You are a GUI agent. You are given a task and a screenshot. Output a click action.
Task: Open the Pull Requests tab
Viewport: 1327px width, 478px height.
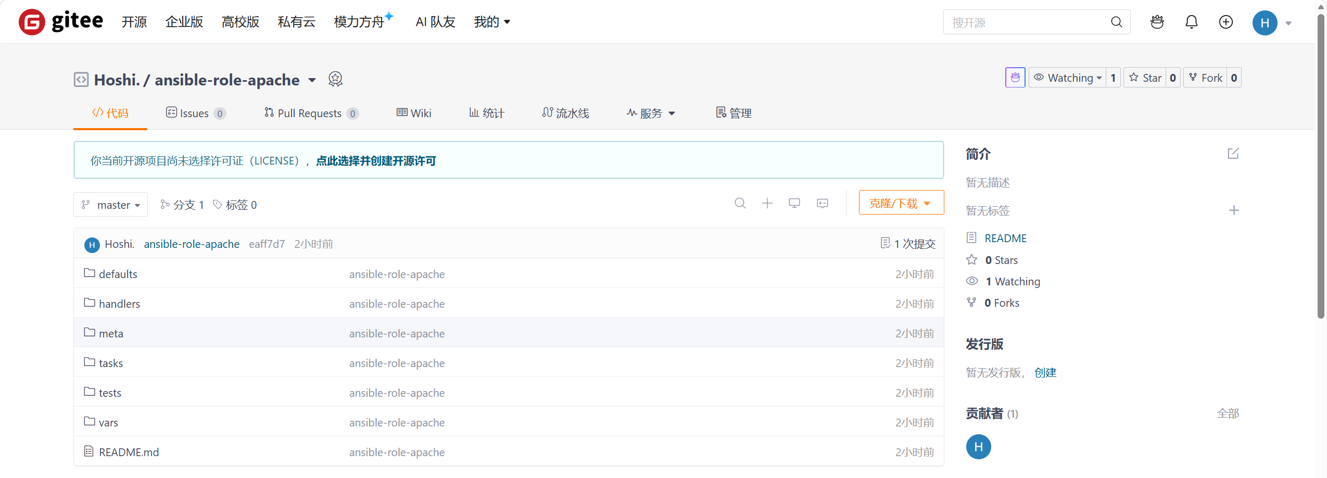(x=311, y=113)
